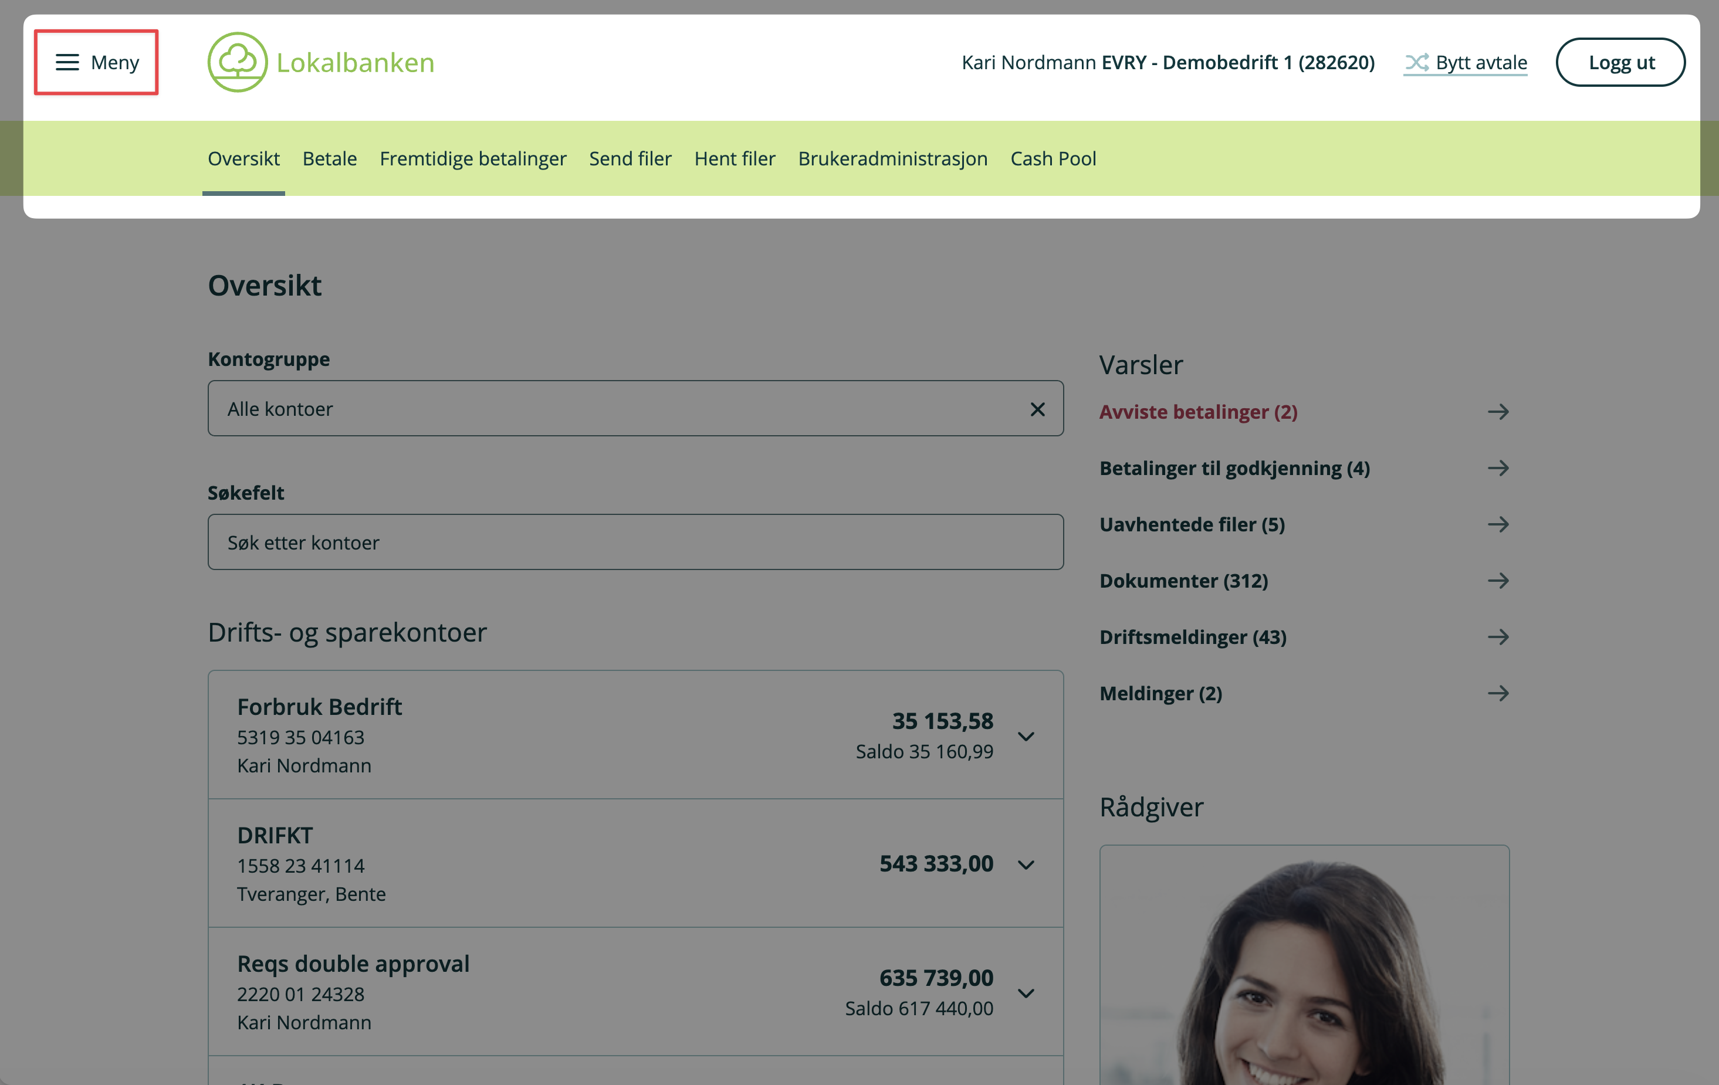Click arrow next to Dokumenter

click(1498, 581)
